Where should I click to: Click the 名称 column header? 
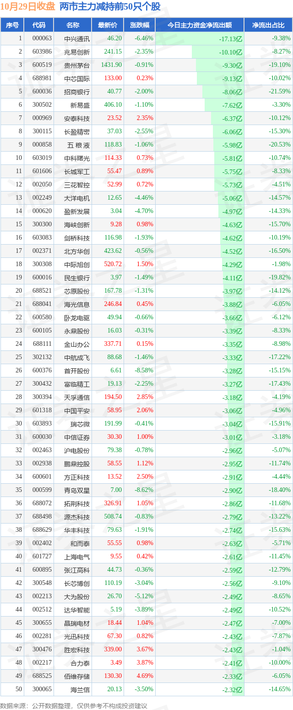[x=73, y=25]
